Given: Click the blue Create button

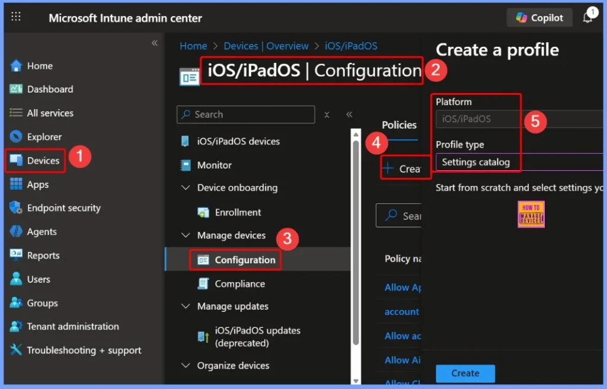Looking at the screenshot, I should tap(465, 373).
